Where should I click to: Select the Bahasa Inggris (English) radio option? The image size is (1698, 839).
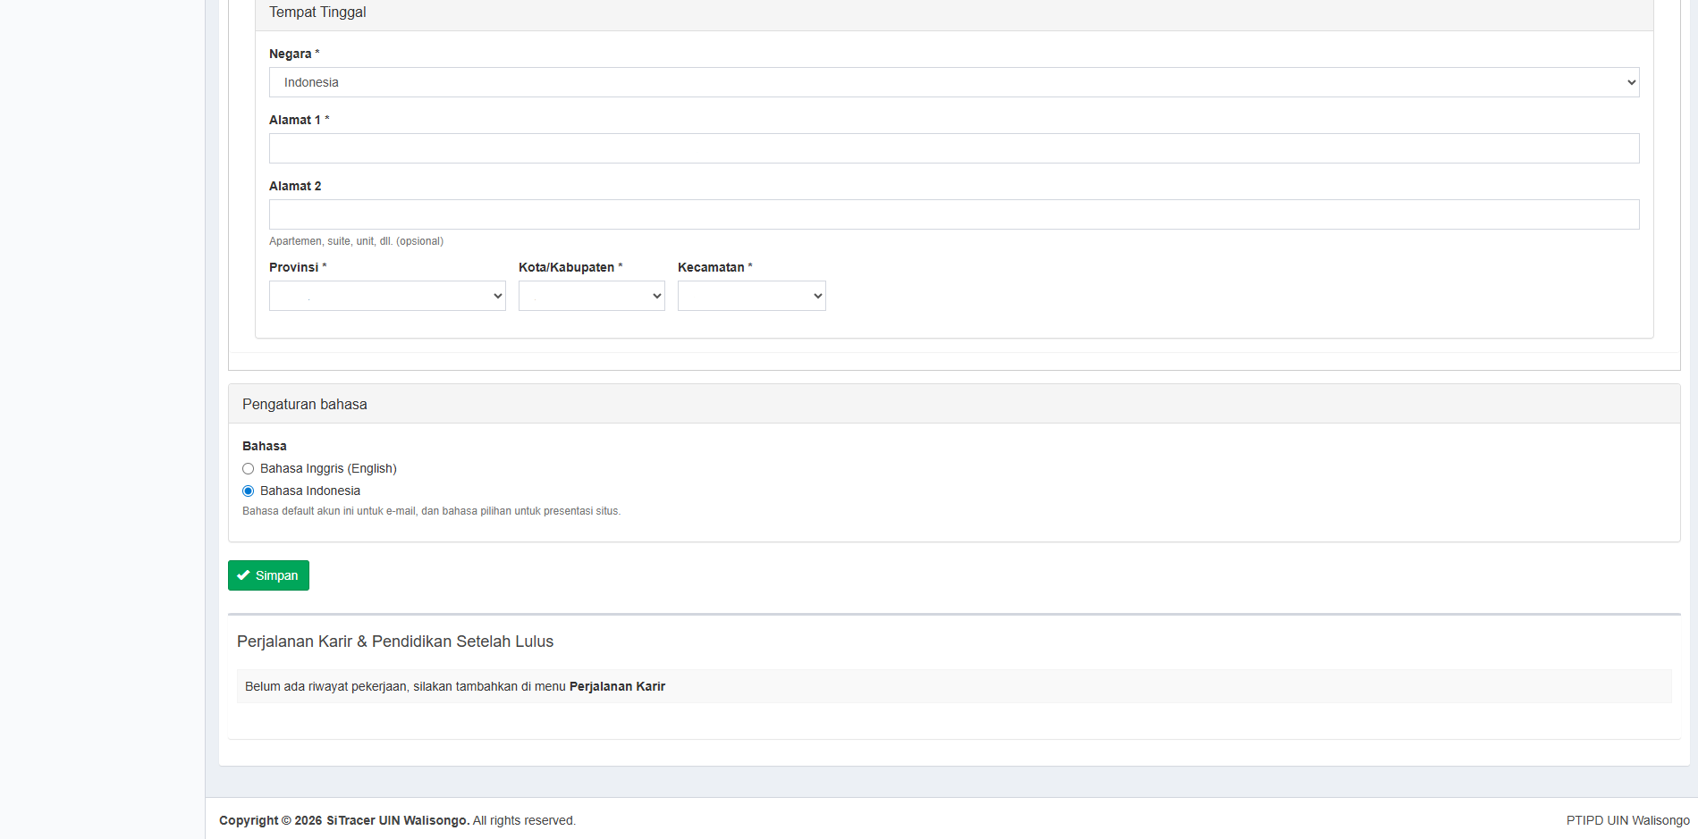click(x=249, y=469)
